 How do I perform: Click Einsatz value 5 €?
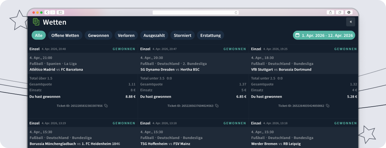(244, 90)
